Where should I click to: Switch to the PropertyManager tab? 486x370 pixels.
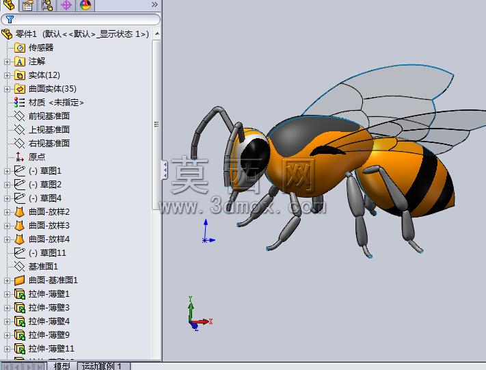coord(27,5)
